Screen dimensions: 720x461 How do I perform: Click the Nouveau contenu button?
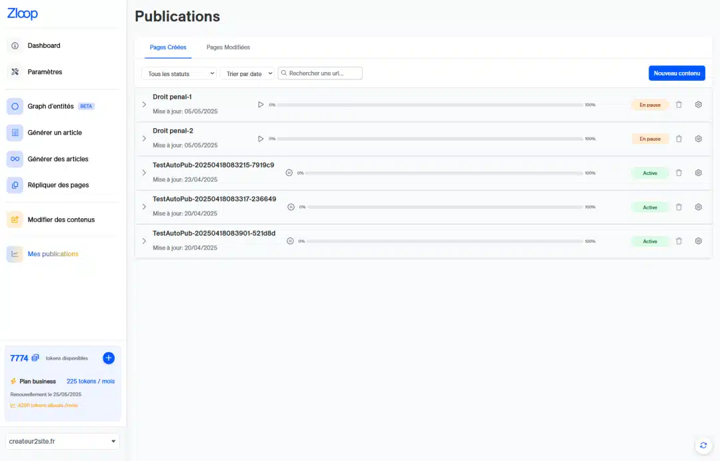click(676, 73)
